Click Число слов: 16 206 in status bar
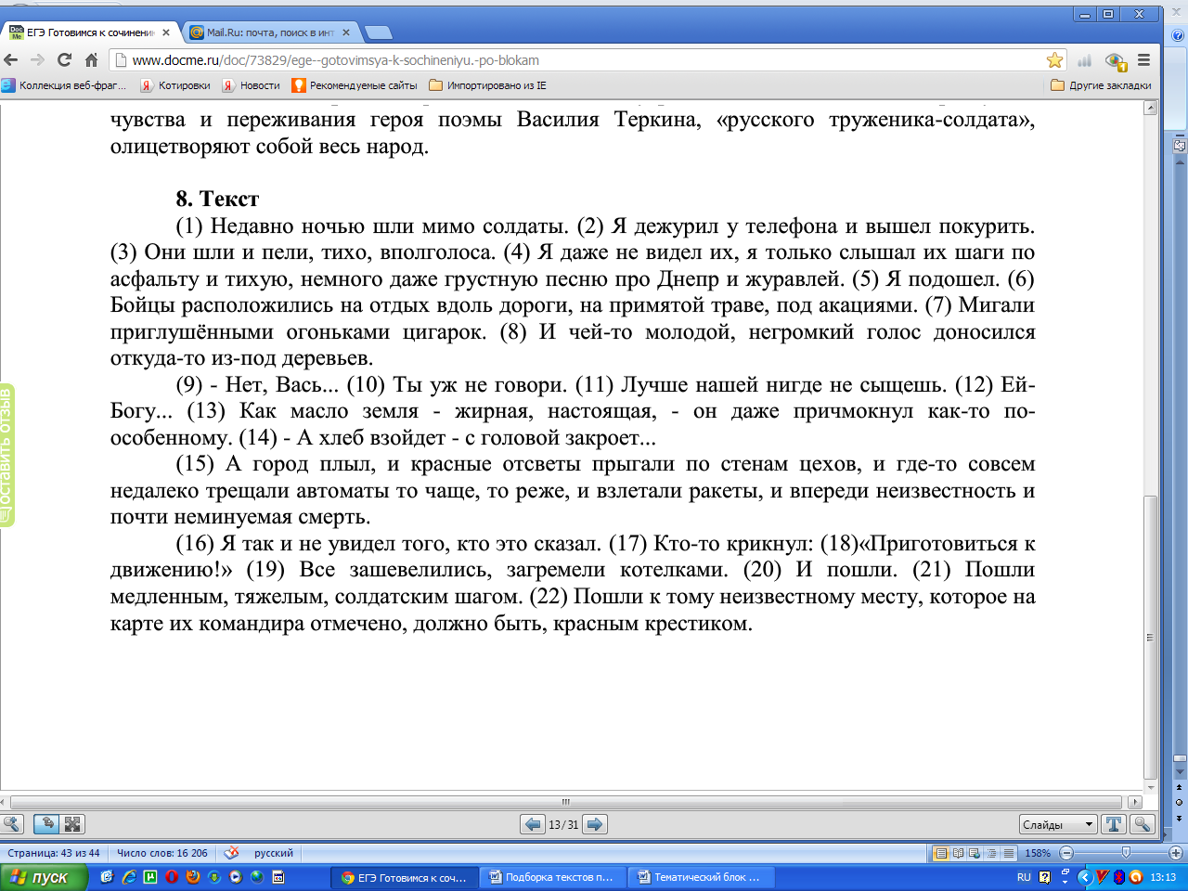This screenshot has height=891, width=1188. coord(162,853)
